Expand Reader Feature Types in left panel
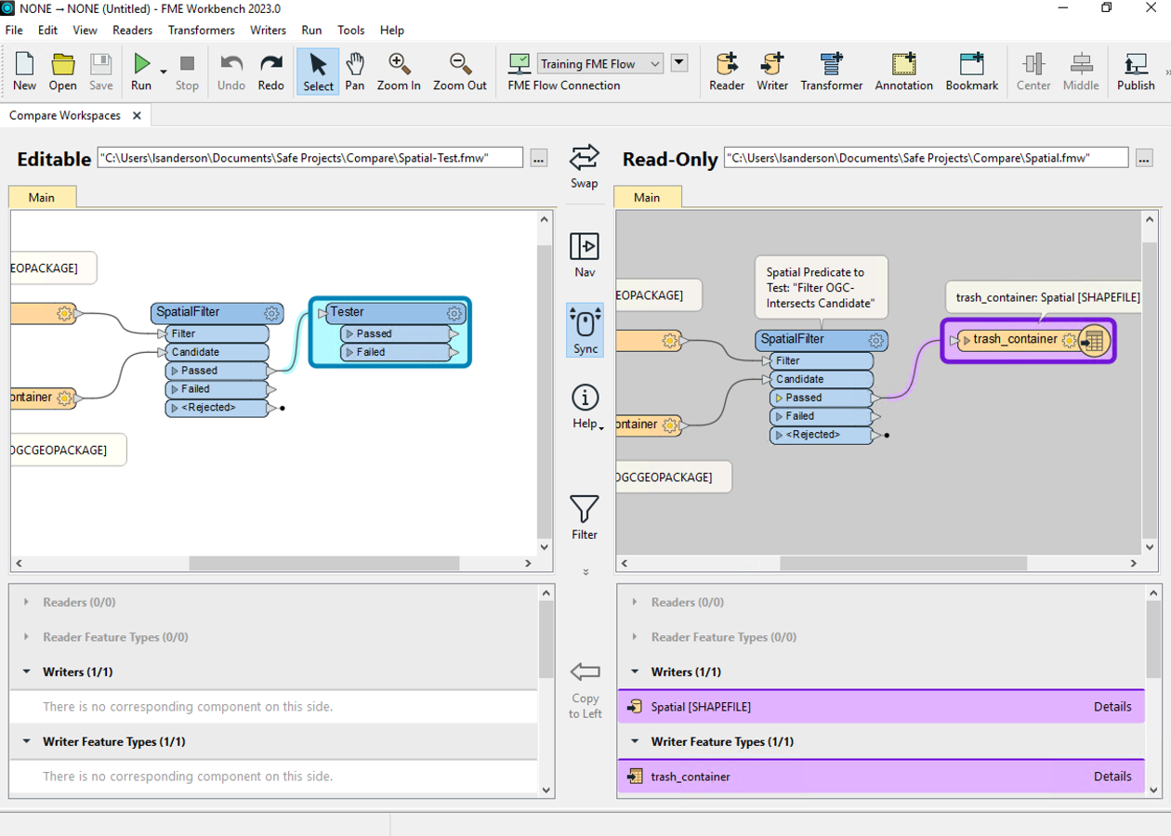This screenshot has width=1171, height=836. coord(26,637)
